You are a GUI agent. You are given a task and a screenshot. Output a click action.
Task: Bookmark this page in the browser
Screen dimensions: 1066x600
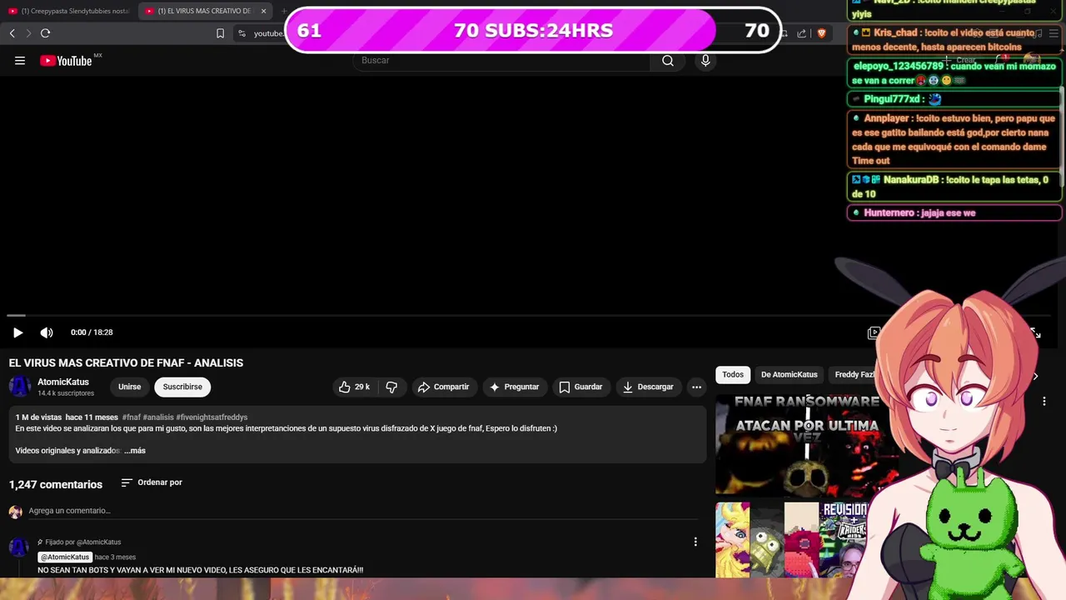(220, 33)
